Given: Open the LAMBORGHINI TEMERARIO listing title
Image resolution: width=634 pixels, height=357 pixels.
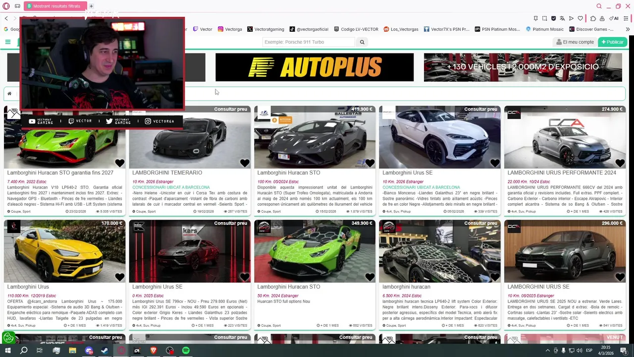Looking at the screenshot, I should pyautogui.click(x=167, y=173).
